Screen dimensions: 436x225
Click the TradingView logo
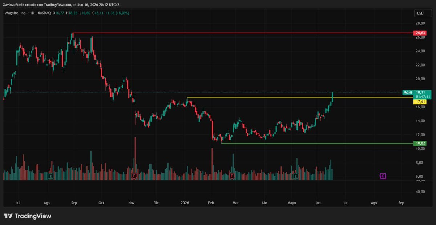click(28, 216)
